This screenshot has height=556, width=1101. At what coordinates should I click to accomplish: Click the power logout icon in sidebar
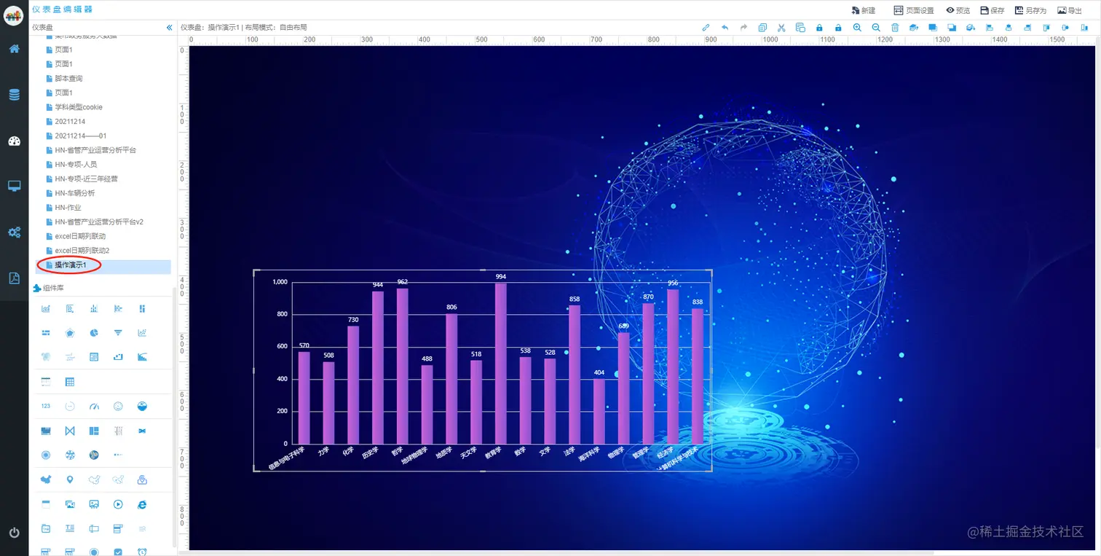point(14,533)
